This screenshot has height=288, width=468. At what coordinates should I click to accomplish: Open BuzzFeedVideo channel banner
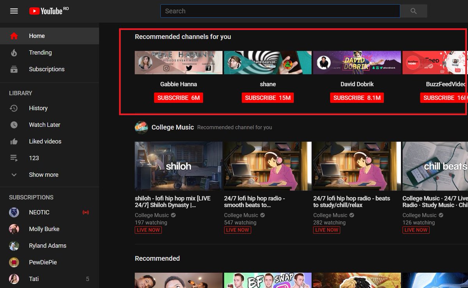pos(435,63)
